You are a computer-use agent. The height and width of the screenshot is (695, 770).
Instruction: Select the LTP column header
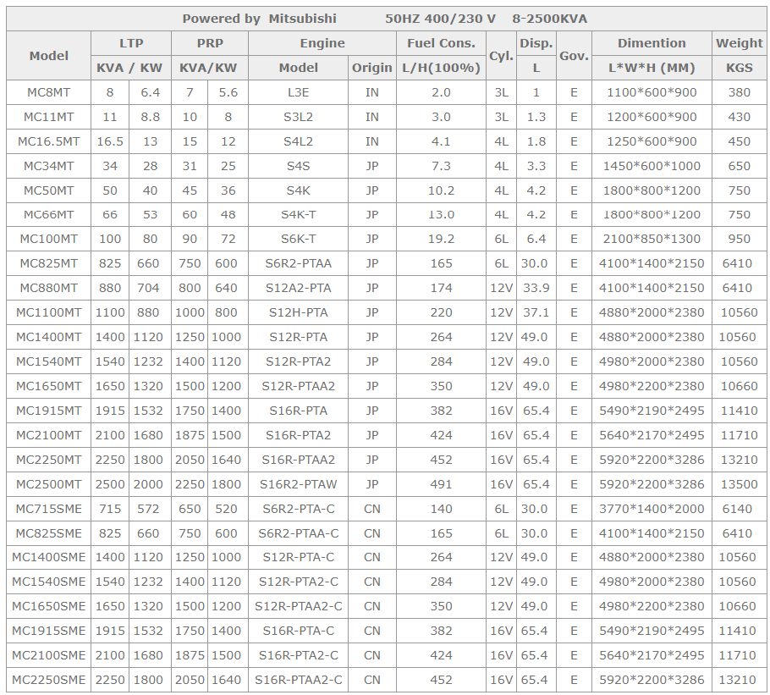[131, 43]
